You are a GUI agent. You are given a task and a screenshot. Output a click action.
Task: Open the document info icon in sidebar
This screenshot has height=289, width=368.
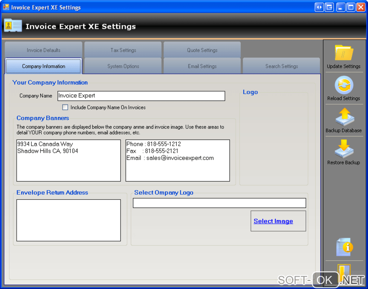344,247
